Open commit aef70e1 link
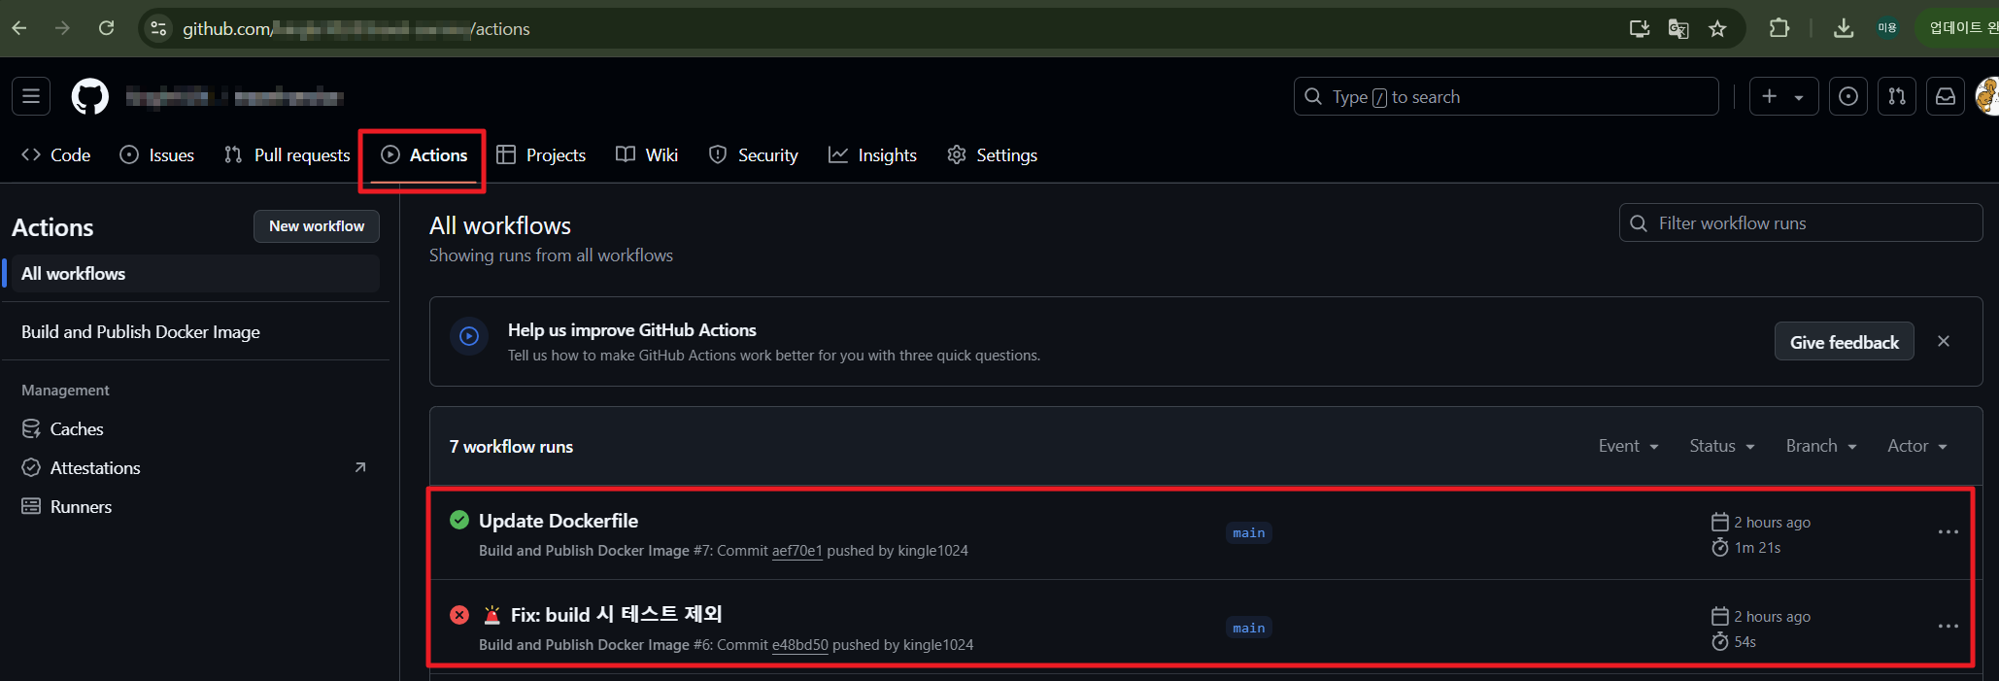 coord(796,551)
